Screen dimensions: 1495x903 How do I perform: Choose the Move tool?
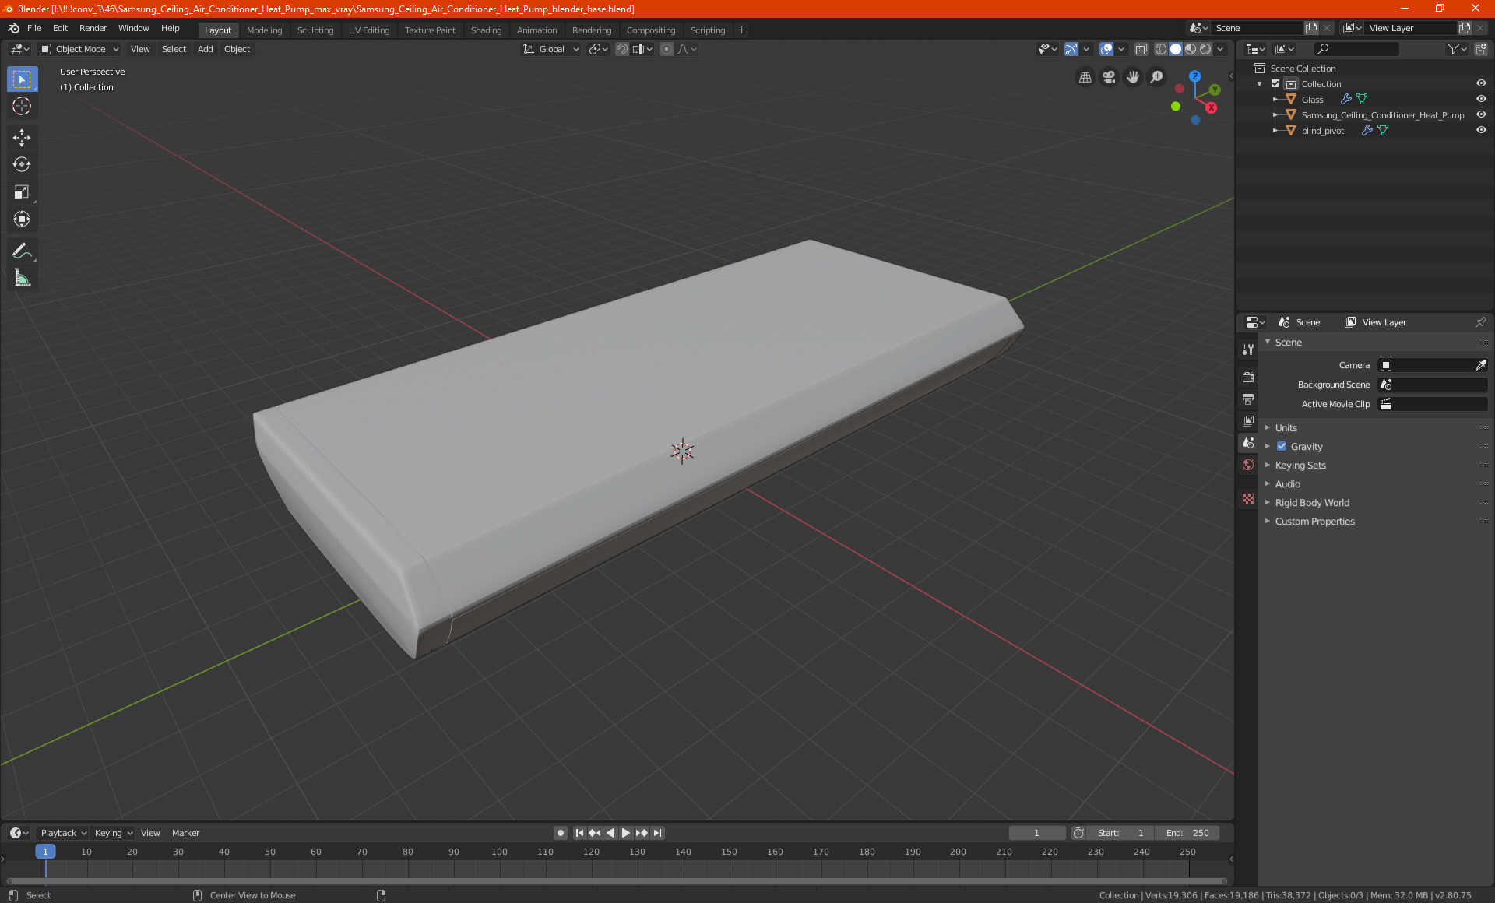pos(22,138)
